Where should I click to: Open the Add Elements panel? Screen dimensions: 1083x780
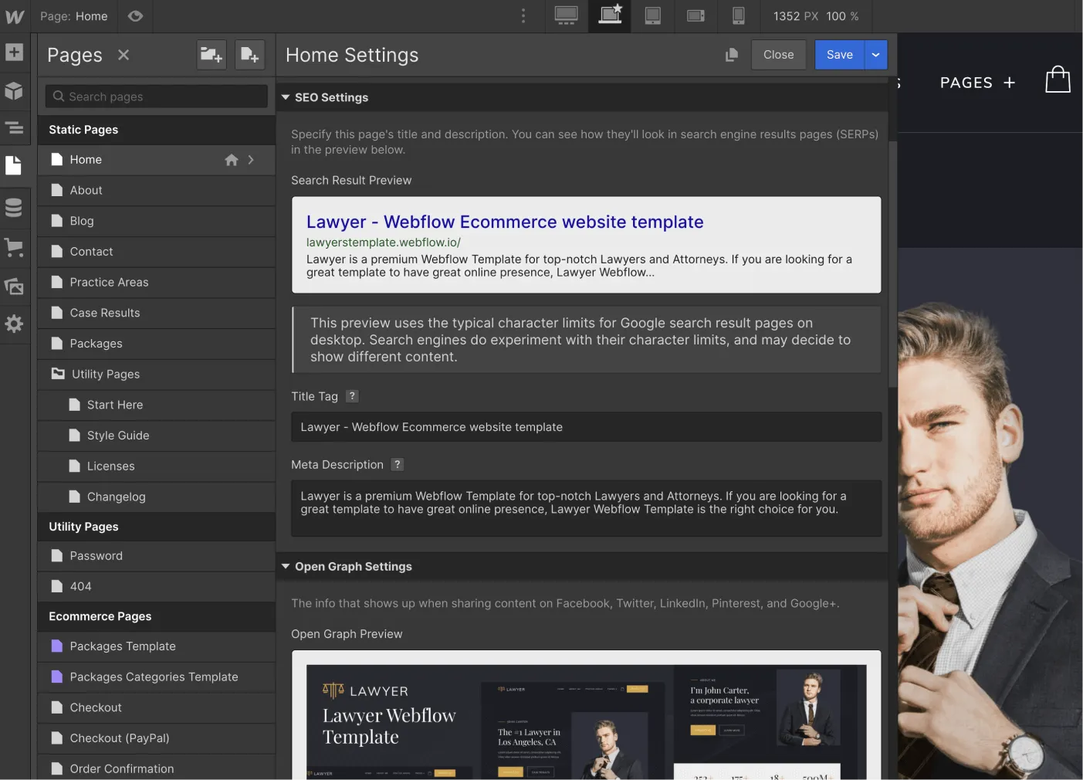[14, 53]
